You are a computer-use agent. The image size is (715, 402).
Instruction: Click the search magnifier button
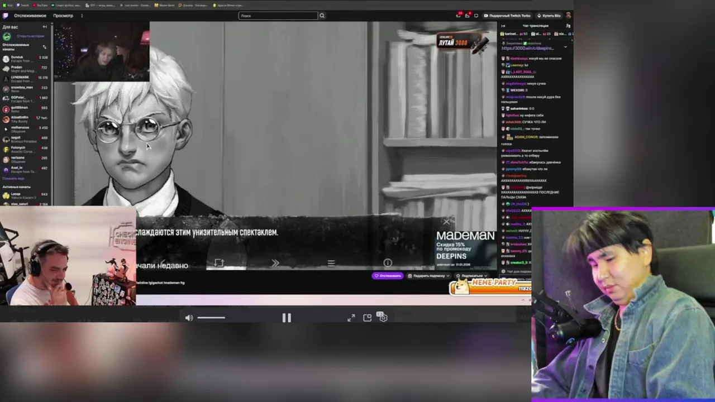[x=322, y=16]
